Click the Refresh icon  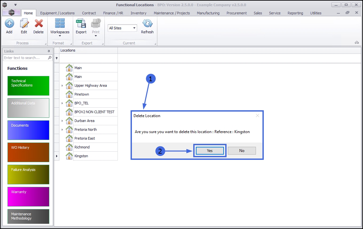point(147,23)
